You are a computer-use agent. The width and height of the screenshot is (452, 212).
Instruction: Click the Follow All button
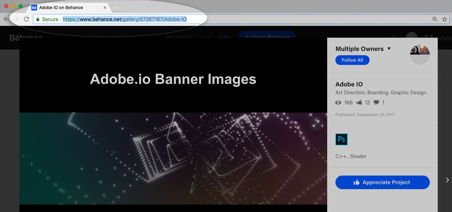pos(352,60)
